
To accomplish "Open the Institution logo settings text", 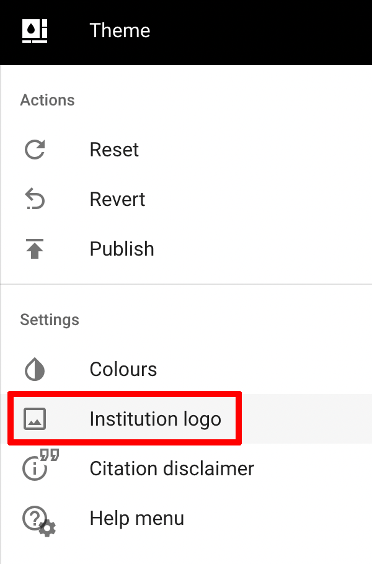I will coord(155,419).
